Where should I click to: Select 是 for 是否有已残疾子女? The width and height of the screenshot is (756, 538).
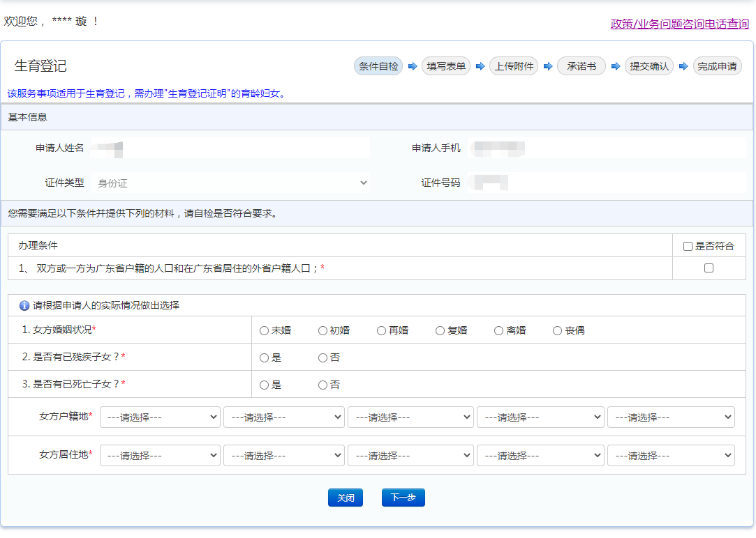tap(264, 358)
